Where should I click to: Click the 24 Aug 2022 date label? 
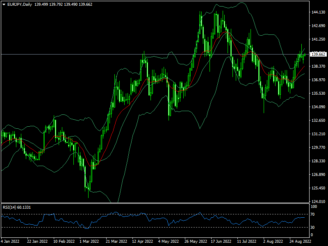300,241
